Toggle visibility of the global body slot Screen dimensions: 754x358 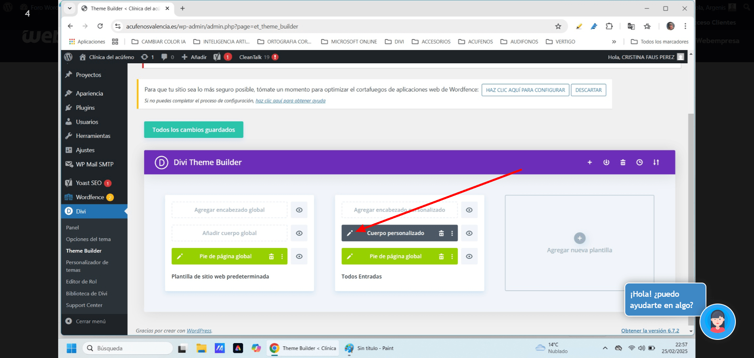[x=299, y=233]
